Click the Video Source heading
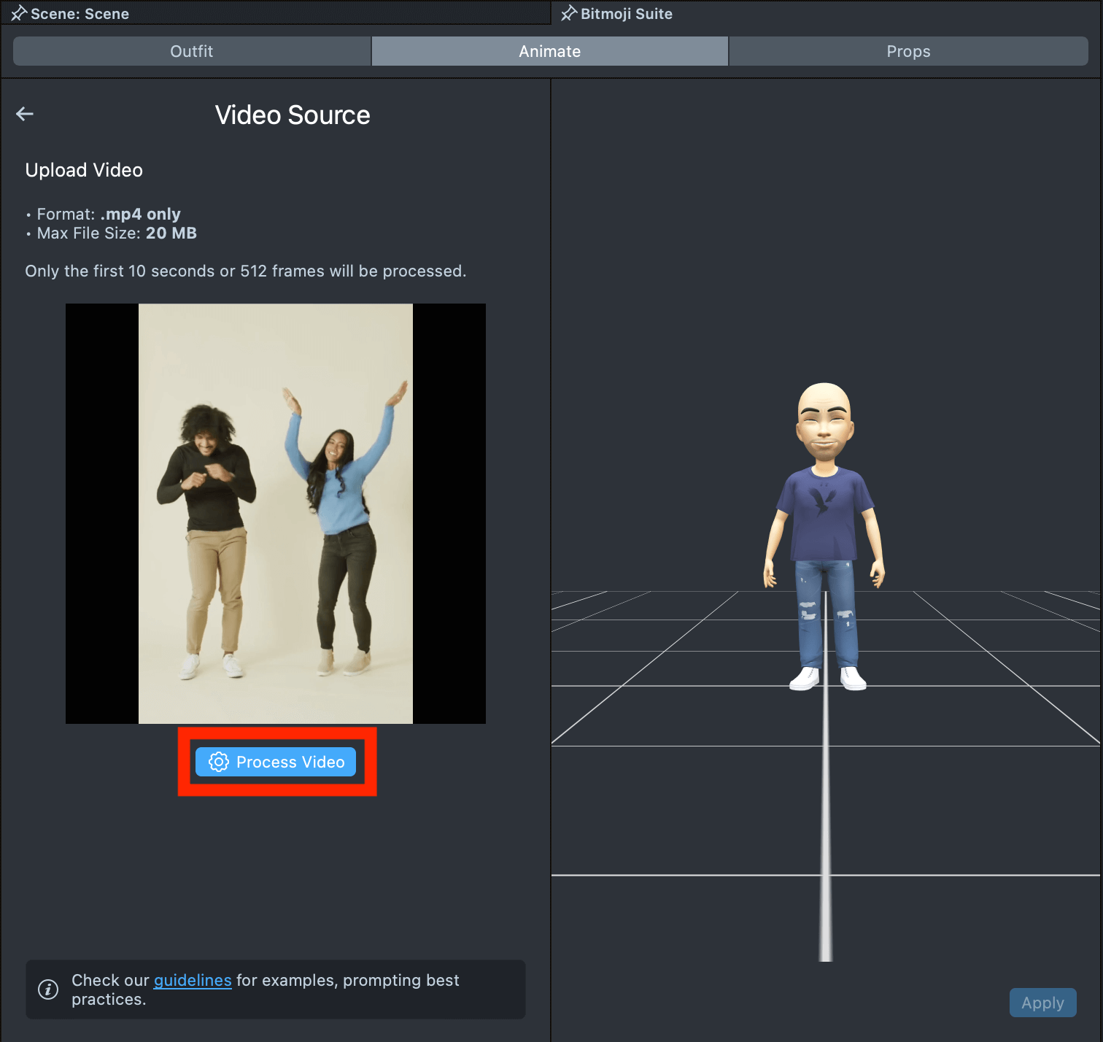Viewport: 1103px width, 1042px height. (292, 115)
